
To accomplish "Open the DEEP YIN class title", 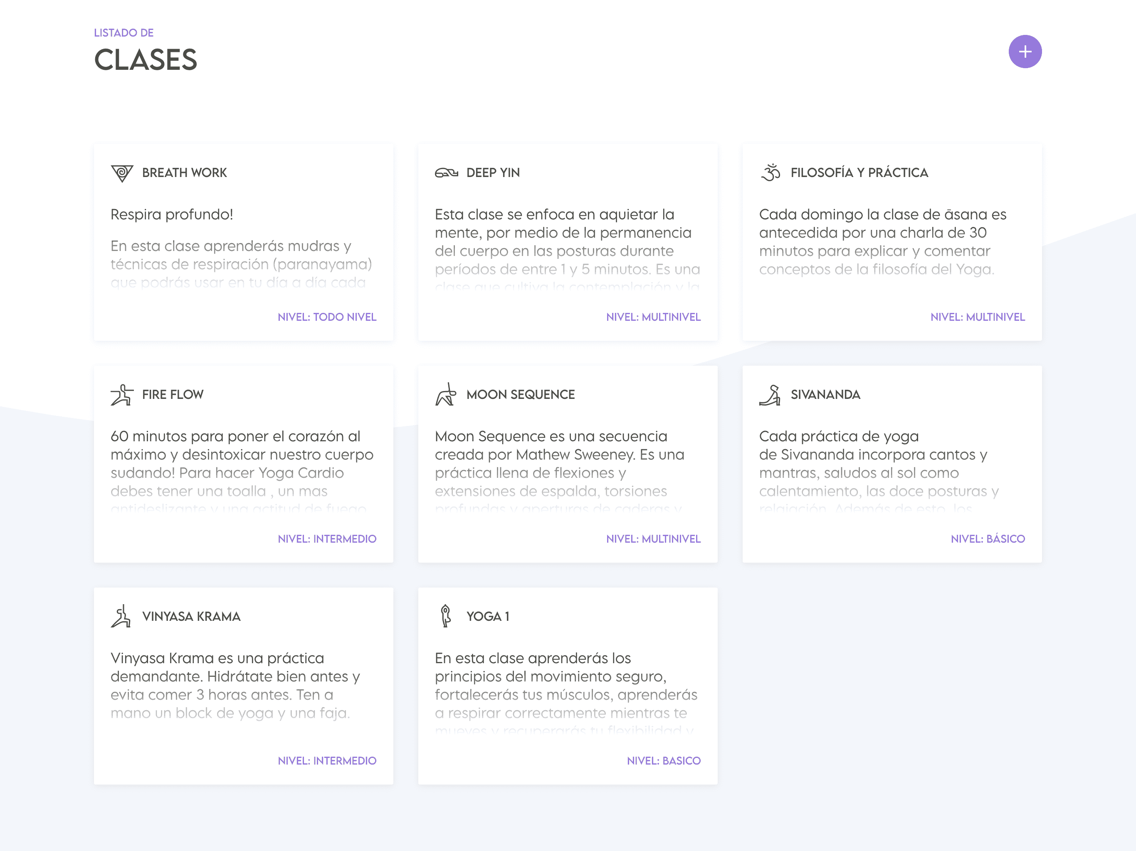I will [x=493, y=173].
